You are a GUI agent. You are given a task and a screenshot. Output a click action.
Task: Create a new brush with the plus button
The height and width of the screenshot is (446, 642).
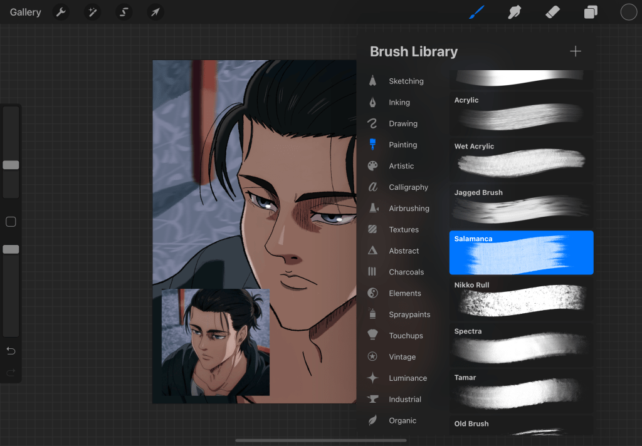[575, 51]
